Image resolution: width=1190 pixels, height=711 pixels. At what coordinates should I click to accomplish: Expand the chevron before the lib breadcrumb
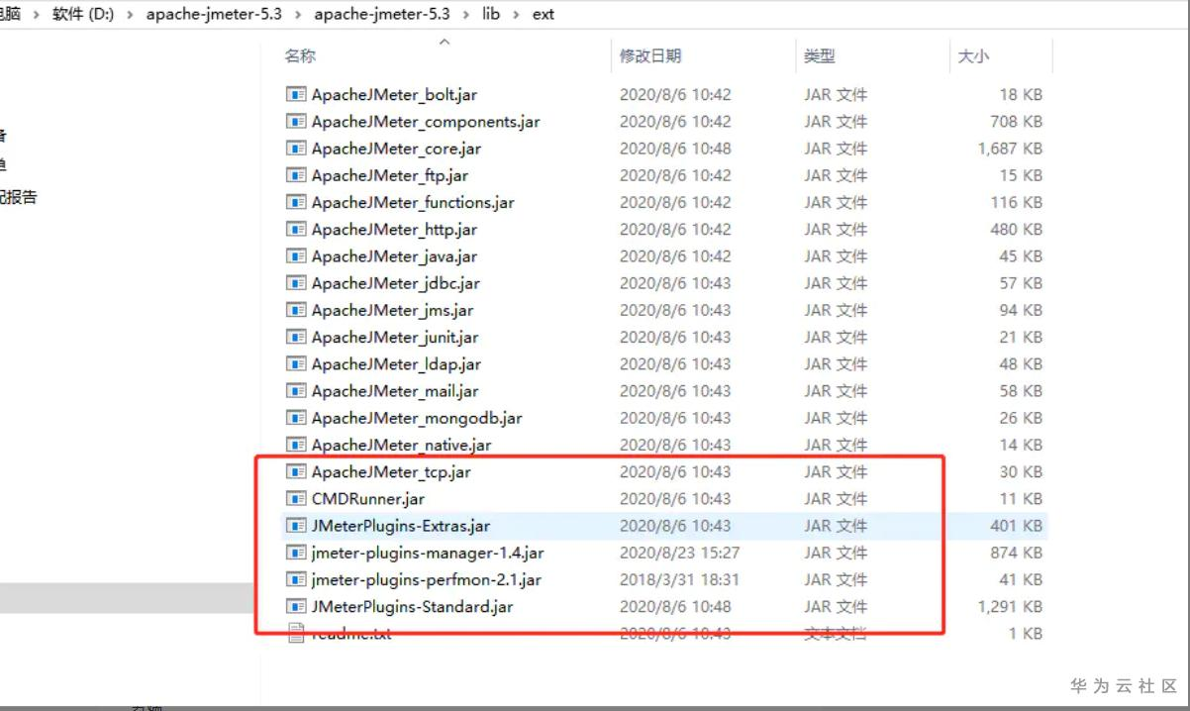(465, 15)
